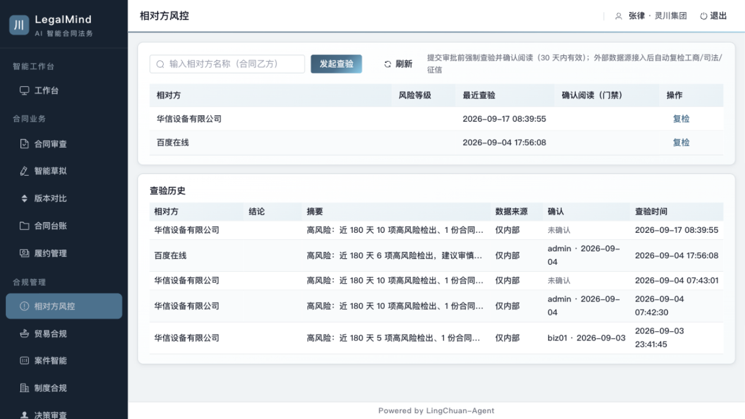
Task: Click the 制度合规 building icon
Action: coord(24,388)
